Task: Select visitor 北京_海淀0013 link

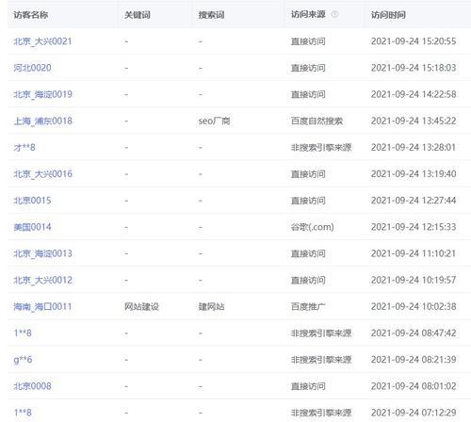Action: (x=42, y=253)
